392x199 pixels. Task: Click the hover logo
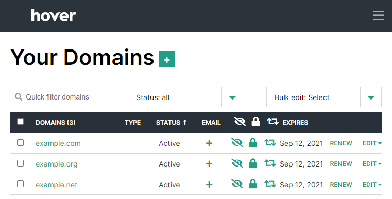[54, 15]
